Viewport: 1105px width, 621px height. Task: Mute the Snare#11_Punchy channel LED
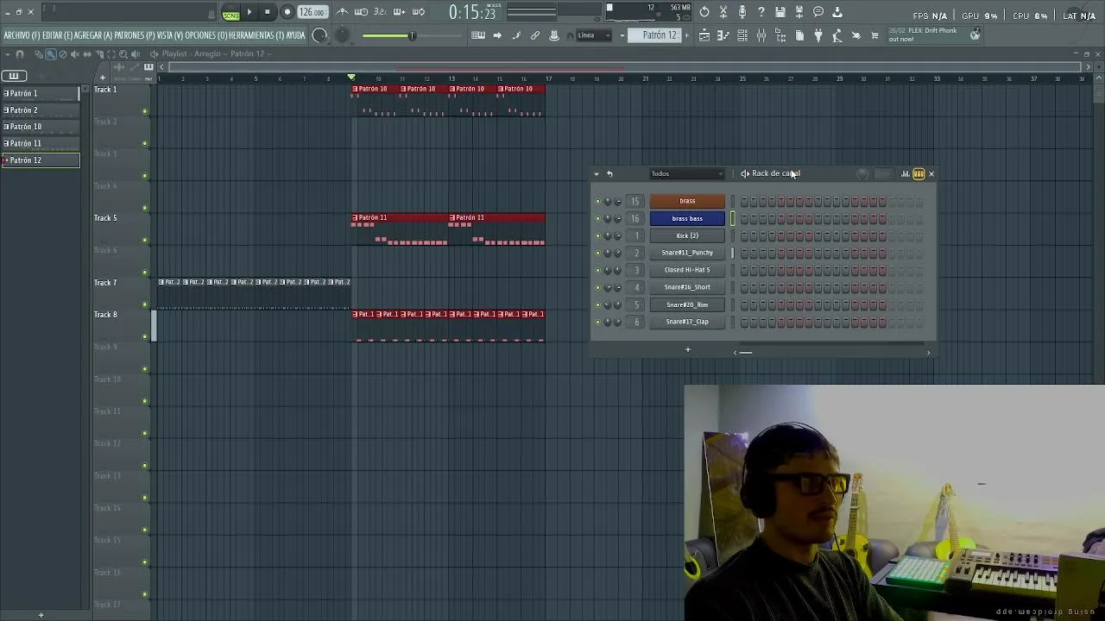click(x=597, y=253)
